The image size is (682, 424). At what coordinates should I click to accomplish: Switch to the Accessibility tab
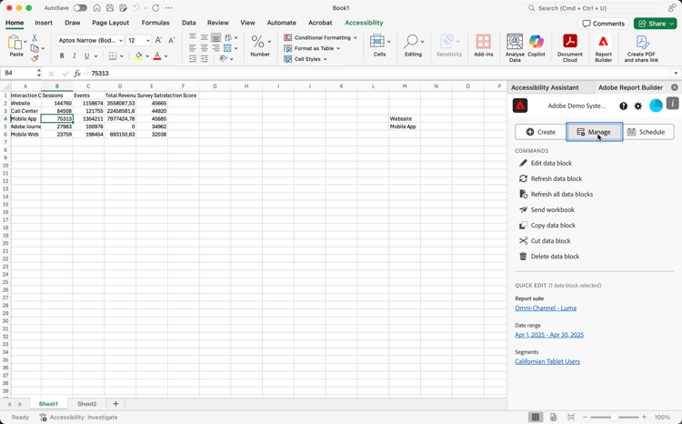coord(364,23)
